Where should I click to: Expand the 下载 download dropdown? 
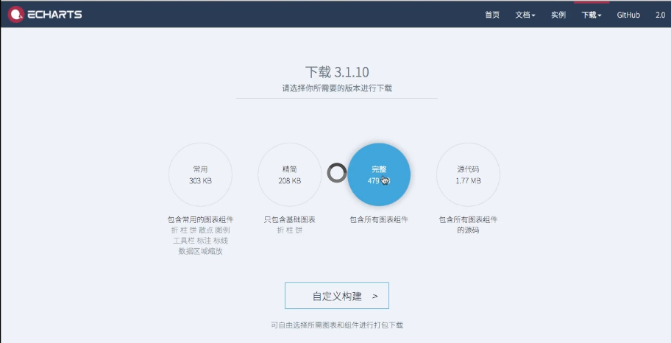(x=591, y=15)
